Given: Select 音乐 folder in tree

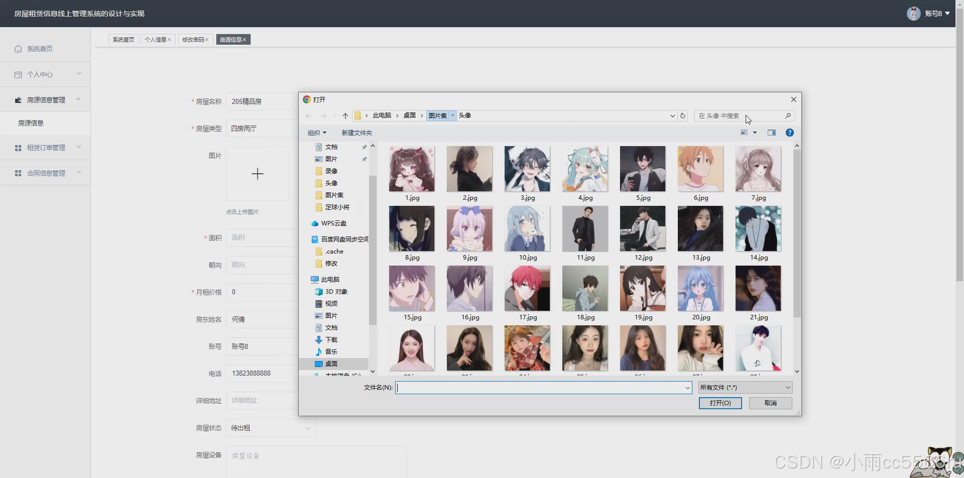Looking at the screenshot, I should click(x=326, y=352).
